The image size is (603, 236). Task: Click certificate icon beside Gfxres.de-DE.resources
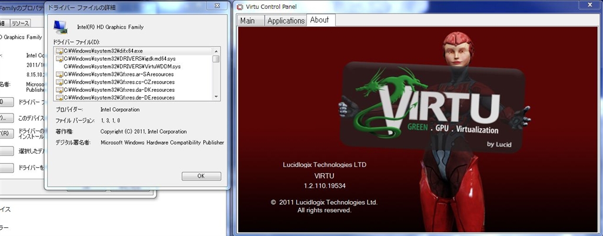click(x=59, y=97)
